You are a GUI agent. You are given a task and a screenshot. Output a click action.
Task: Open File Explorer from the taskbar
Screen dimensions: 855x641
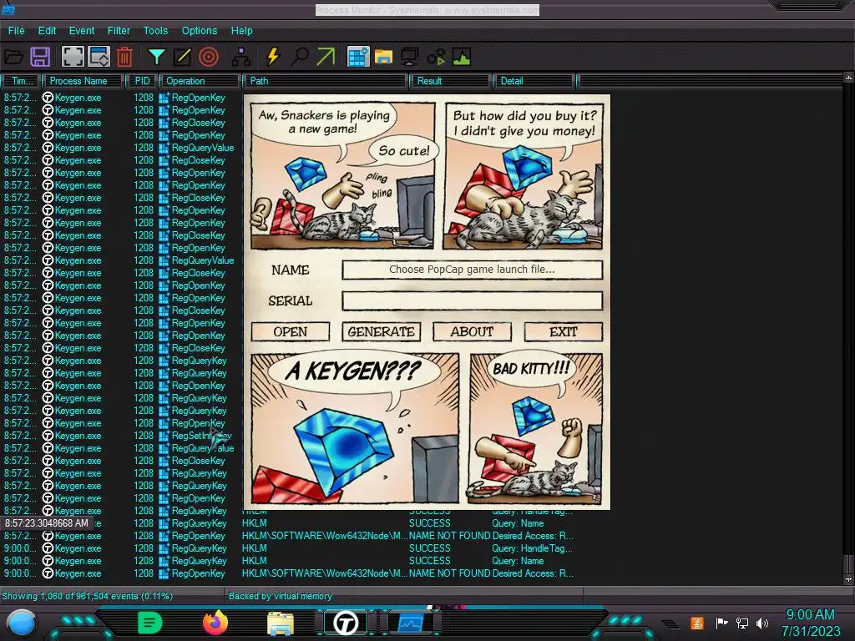click(281, 623)
